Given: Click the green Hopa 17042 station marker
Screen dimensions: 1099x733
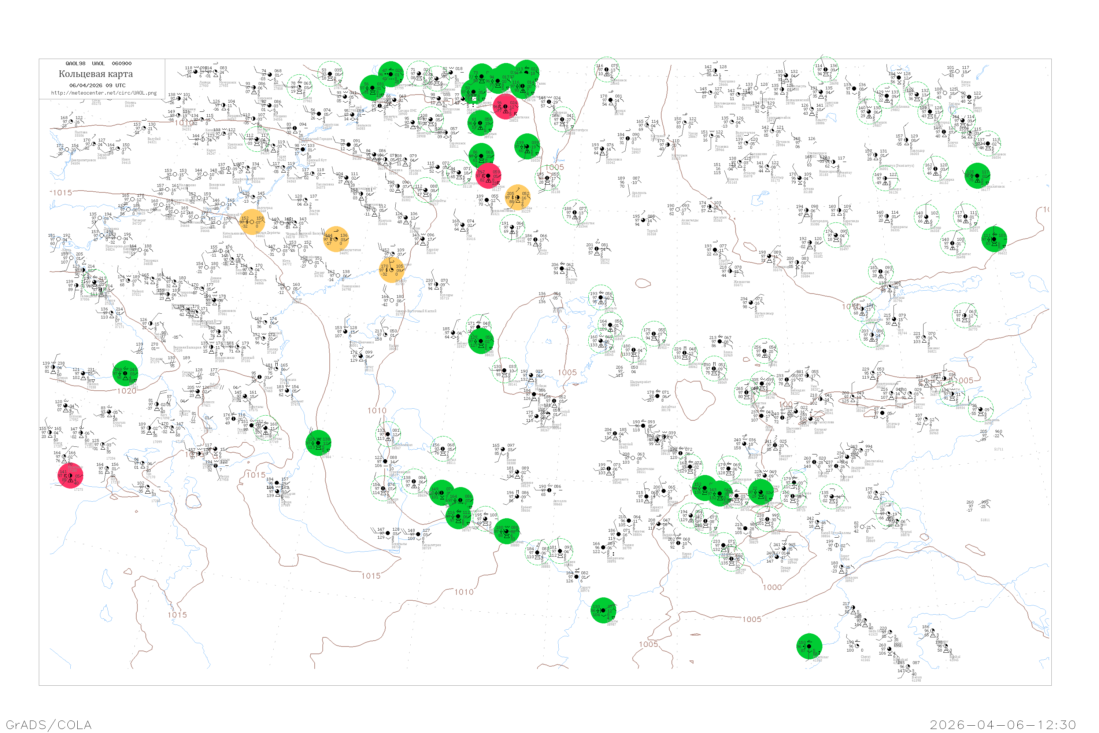Looking at the screenshot, I should coord(125,373).
